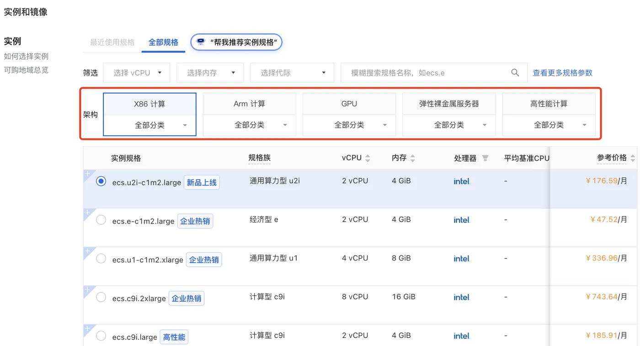
Task: Click 通用算力型 u1 family cell
Action: click(x=273, y=258)
